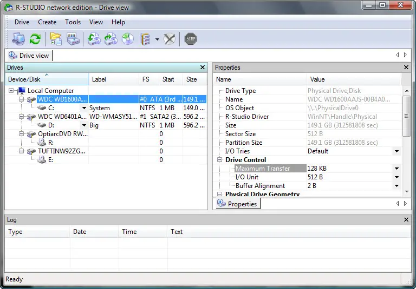Click the D: partition disk icon
416x289 pixels.
pos(41,125)
